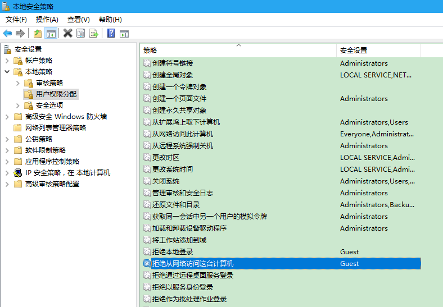Expand the 应用程序控制策略 tree node

point(7,162)
